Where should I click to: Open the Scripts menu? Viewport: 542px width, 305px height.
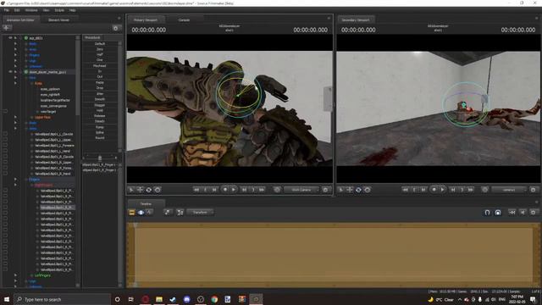(x=59, y=10)
